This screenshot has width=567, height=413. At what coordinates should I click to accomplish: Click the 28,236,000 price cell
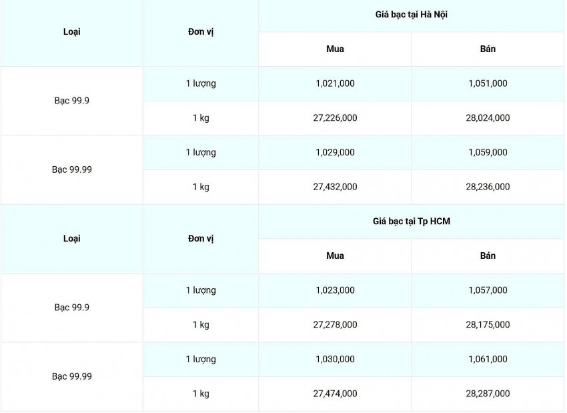click(488, 187)
